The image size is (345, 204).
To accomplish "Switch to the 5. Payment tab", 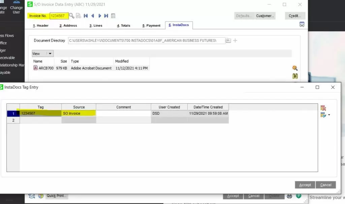I will pyautogui.click(x=151, y=25).
